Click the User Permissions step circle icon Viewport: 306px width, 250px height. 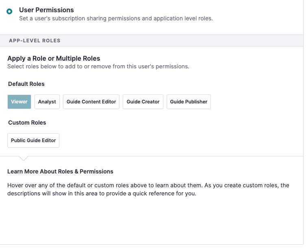[x=9, y=11]
